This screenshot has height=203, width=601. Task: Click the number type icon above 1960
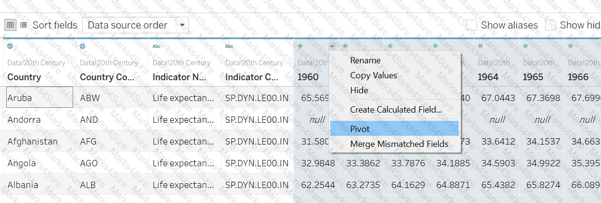click(x=300, y=46)
